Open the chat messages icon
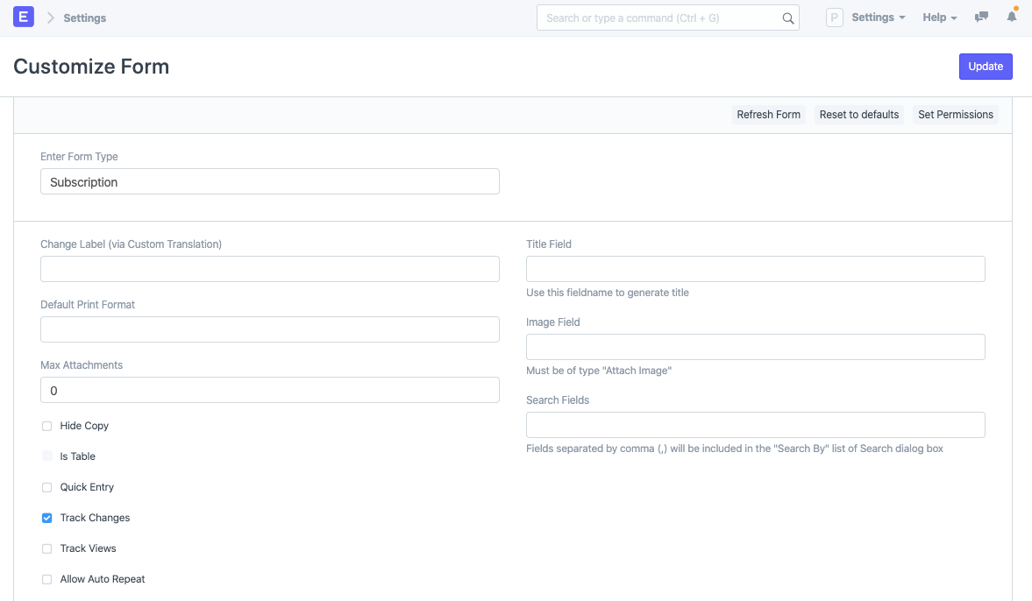1032x601 pixels. [x=982, y=18]
